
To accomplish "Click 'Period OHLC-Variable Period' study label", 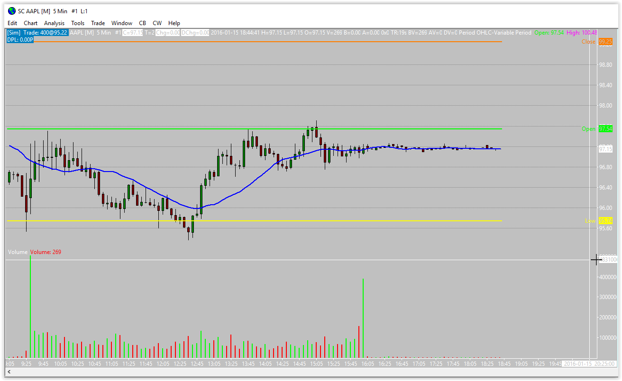I will 495,33.
